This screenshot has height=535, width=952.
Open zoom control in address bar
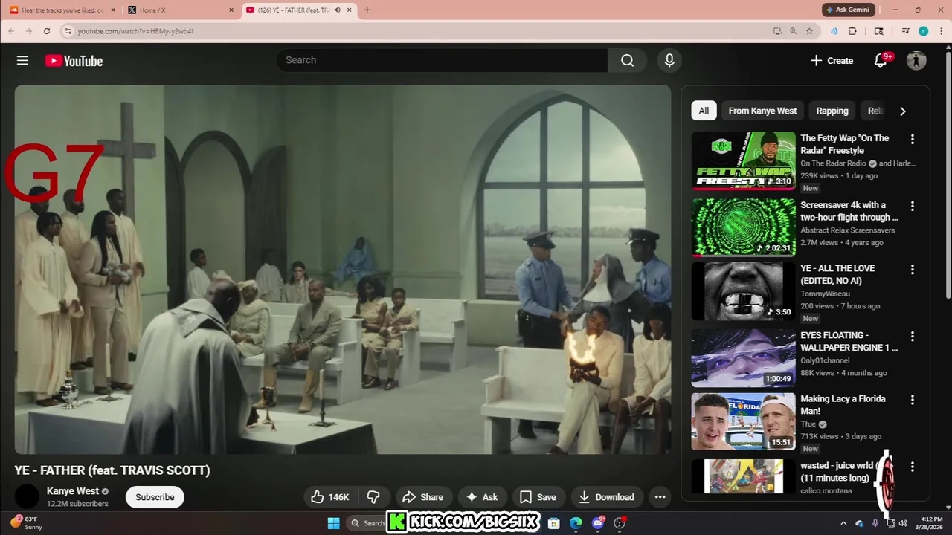pyautogui.click(x=793, y=31)
